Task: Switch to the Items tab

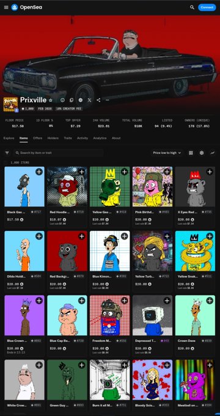Action: pyautogui.click(x=24, y=138)
